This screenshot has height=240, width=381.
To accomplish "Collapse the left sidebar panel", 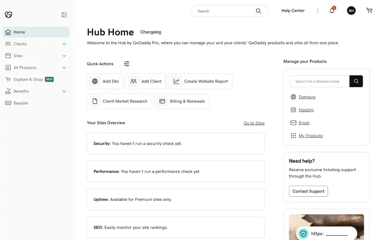I will tap(64, 14).
